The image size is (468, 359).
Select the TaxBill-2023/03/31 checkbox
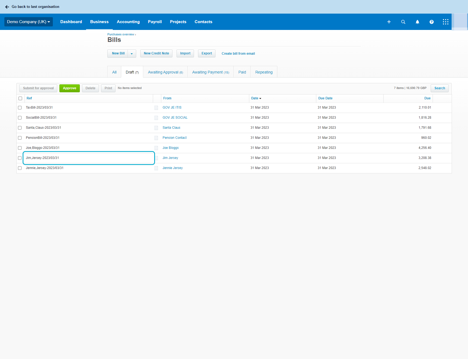point(20,108)
